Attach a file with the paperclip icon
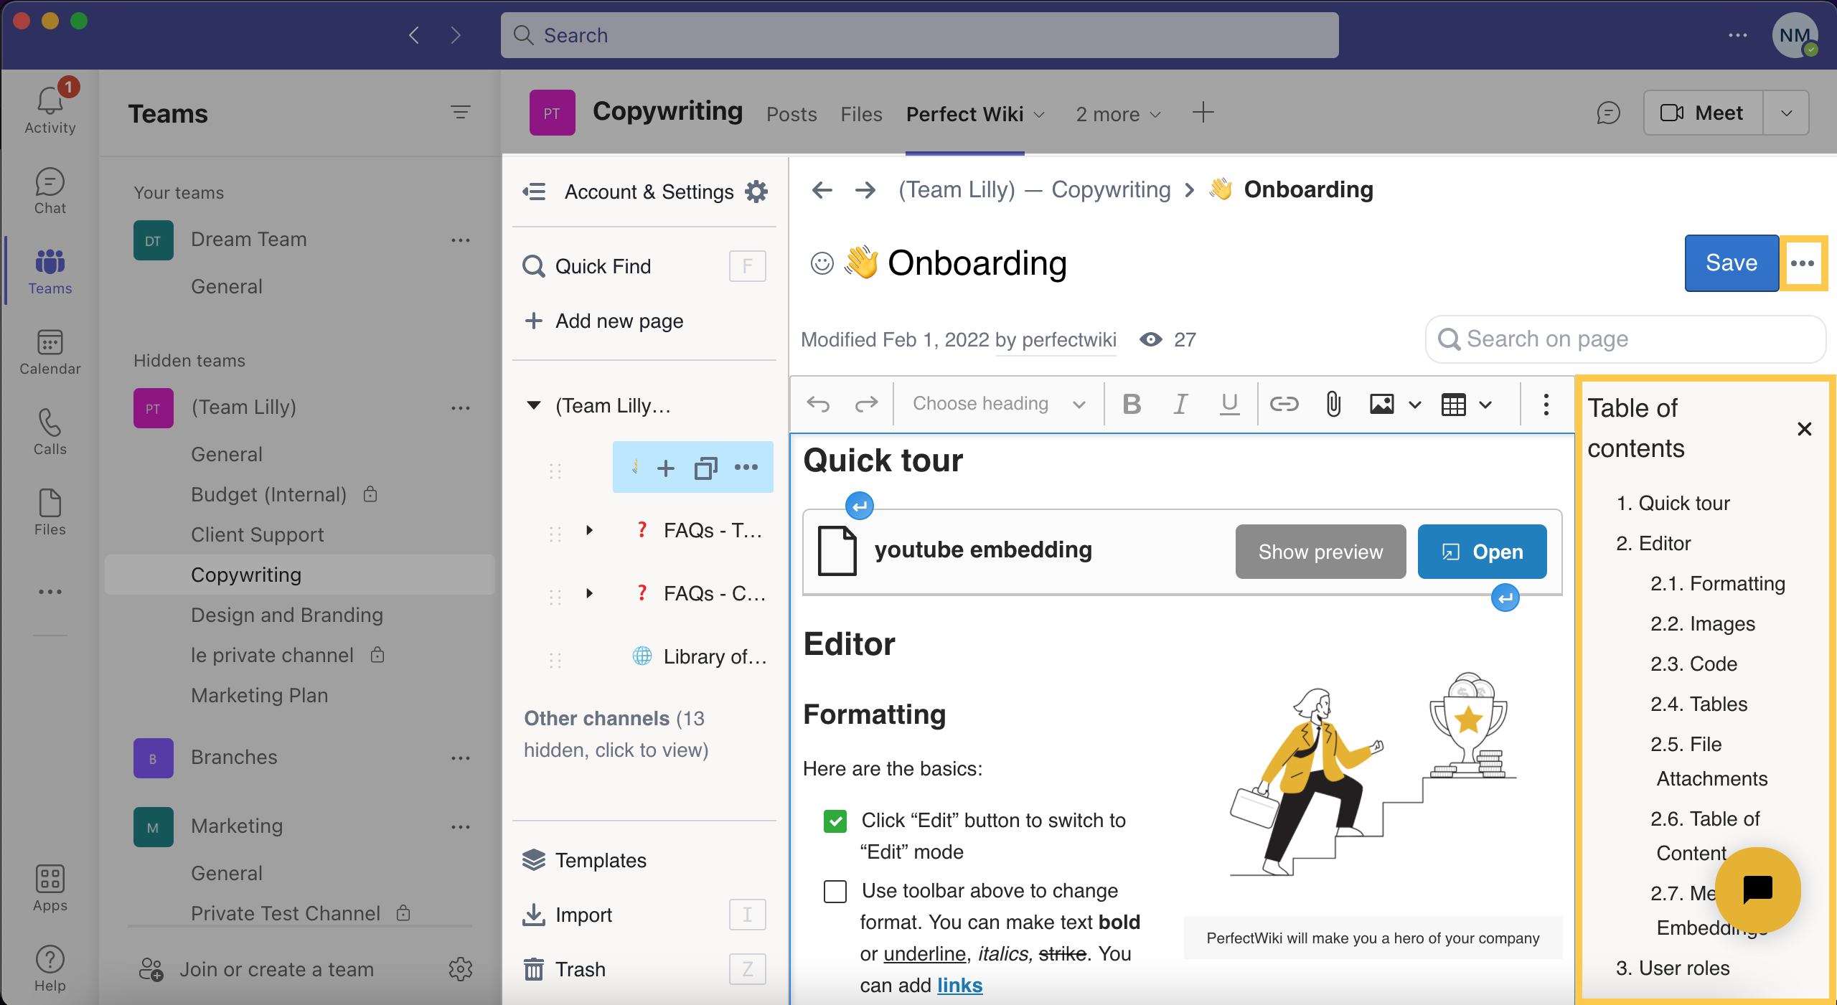The height and width of the screenshot is (1005, 1837). 1333,404
